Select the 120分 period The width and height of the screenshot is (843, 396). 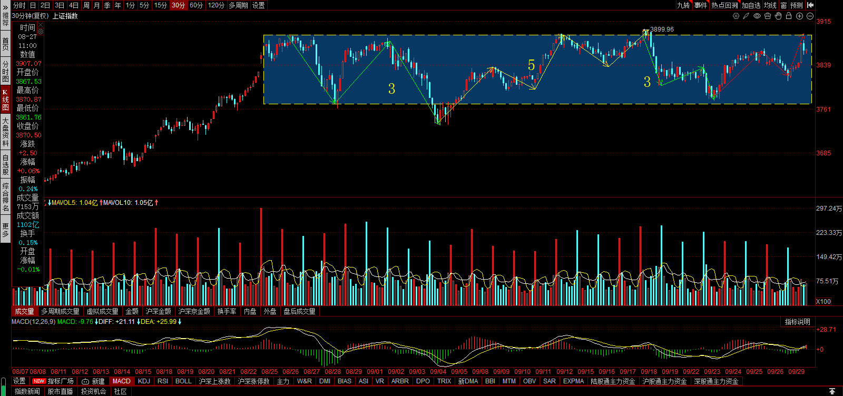point(216,5)
